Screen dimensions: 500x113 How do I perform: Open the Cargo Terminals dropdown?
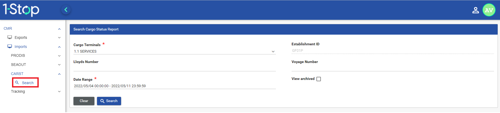pos(174,51)
